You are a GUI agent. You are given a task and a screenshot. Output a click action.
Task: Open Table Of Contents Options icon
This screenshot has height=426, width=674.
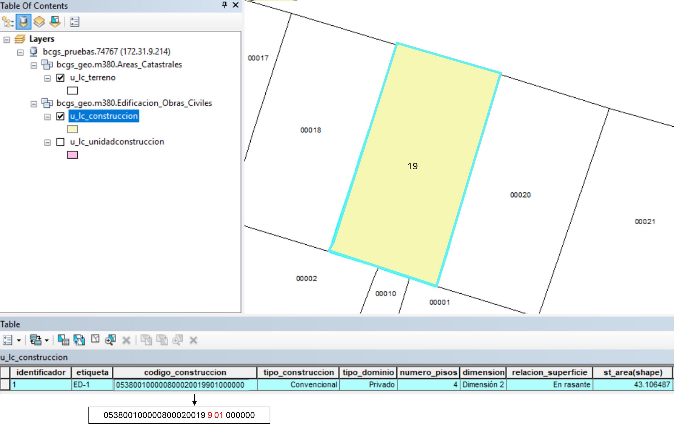pos(75,22)
